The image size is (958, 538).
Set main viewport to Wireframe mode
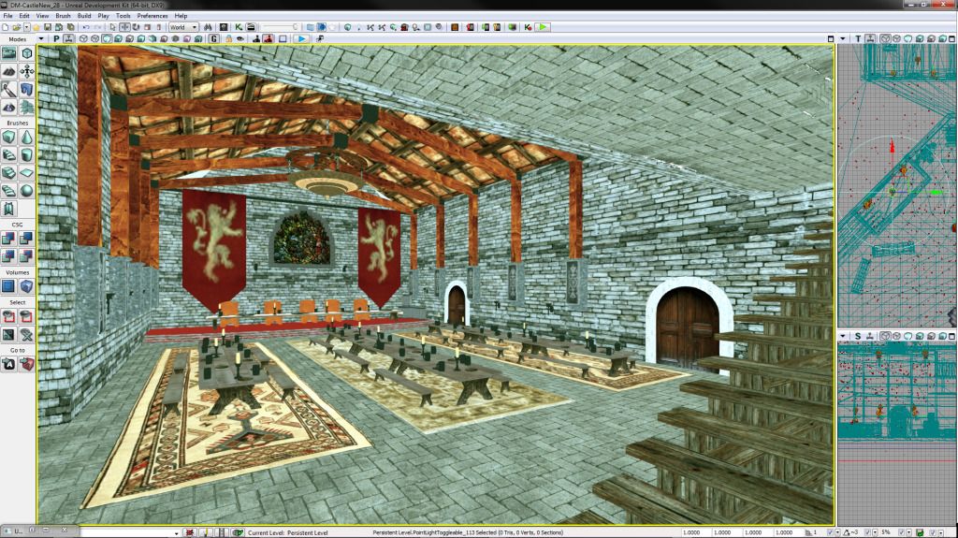tap(94, 38)
